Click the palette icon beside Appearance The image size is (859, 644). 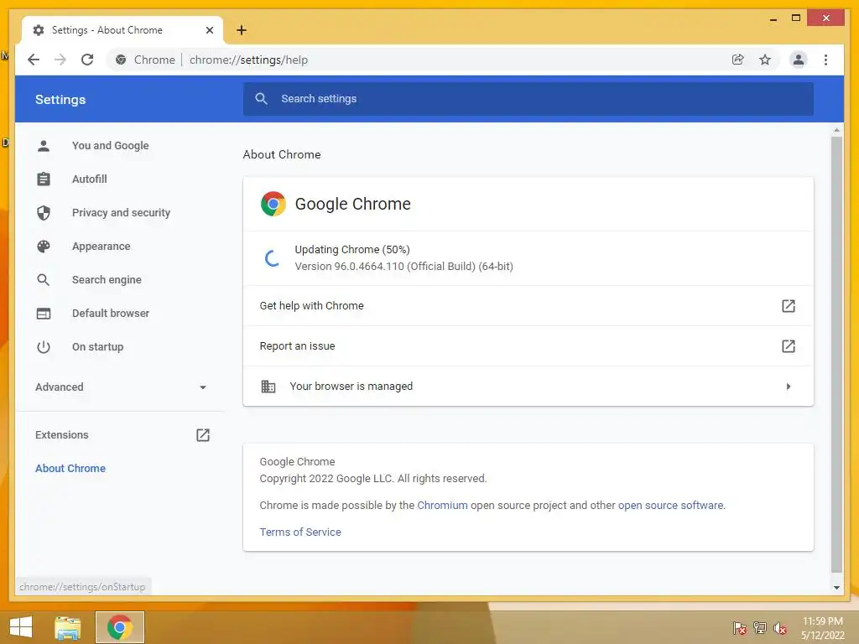pyautogui.click(x=44, y=247)
